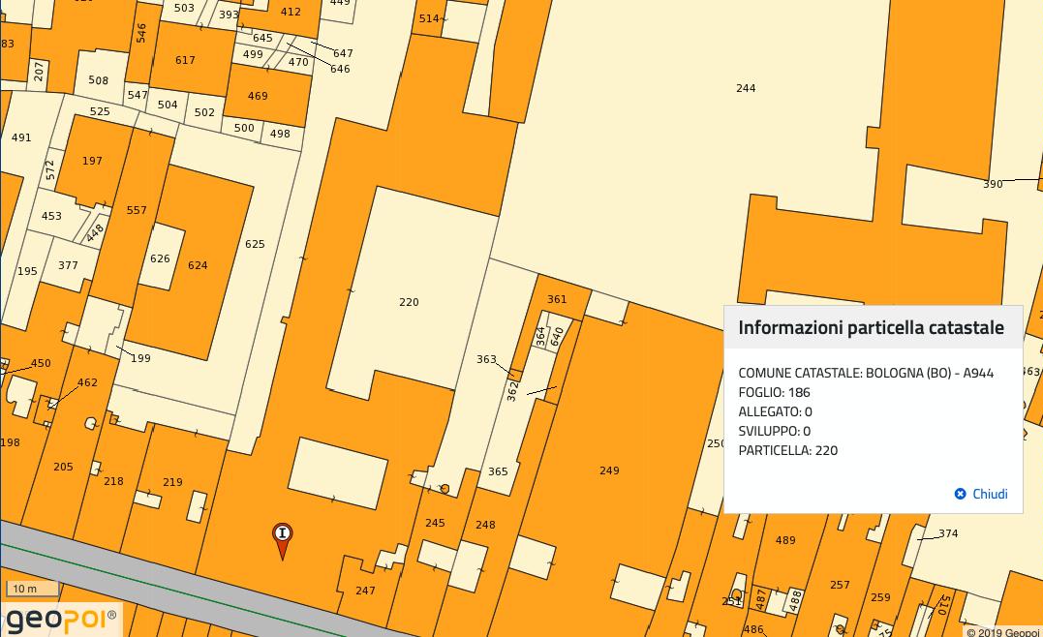Click the Geopoi logo

pos(60,618)
